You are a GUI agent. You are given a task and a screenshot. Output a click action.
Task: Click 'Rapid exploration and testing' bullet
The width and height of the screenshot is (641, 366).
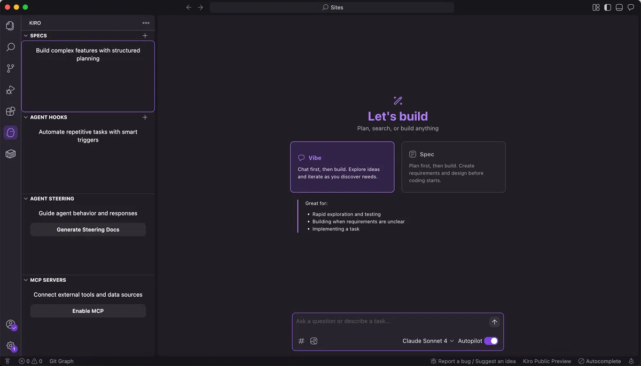347,214
